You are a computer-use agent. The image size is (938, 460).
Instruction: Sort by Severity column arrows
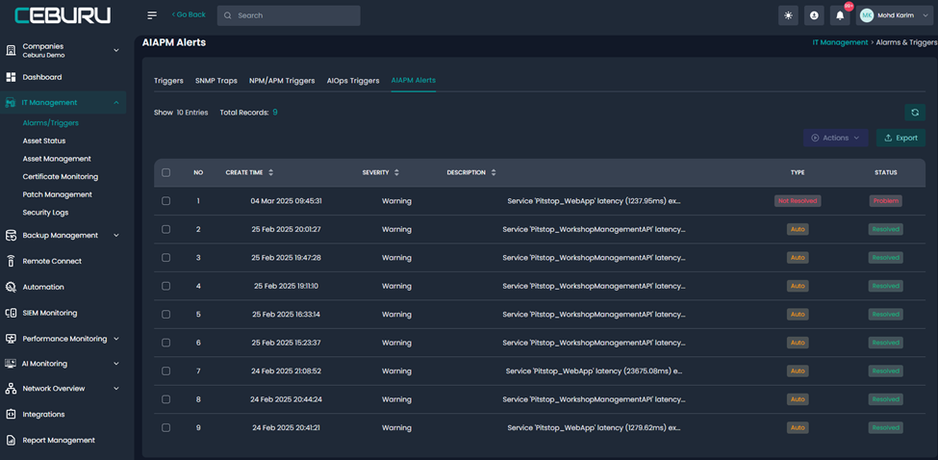[396, 172]
